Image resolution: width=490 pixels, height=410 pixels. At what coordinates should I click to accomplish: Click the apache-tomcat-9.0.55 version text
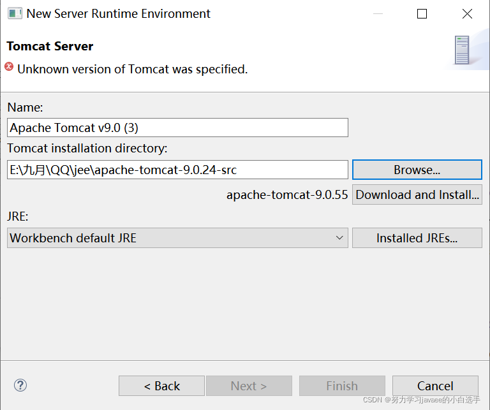[287, 195]
